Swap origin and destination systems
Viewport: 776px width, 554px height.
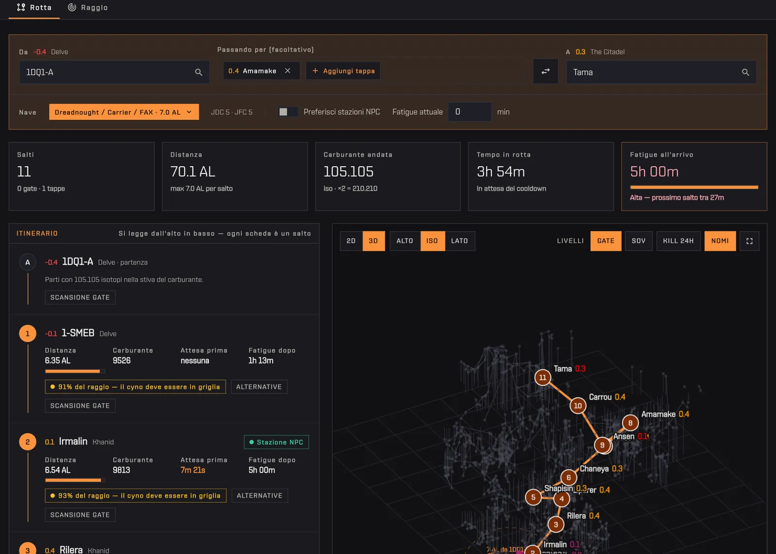coord(546,71)
